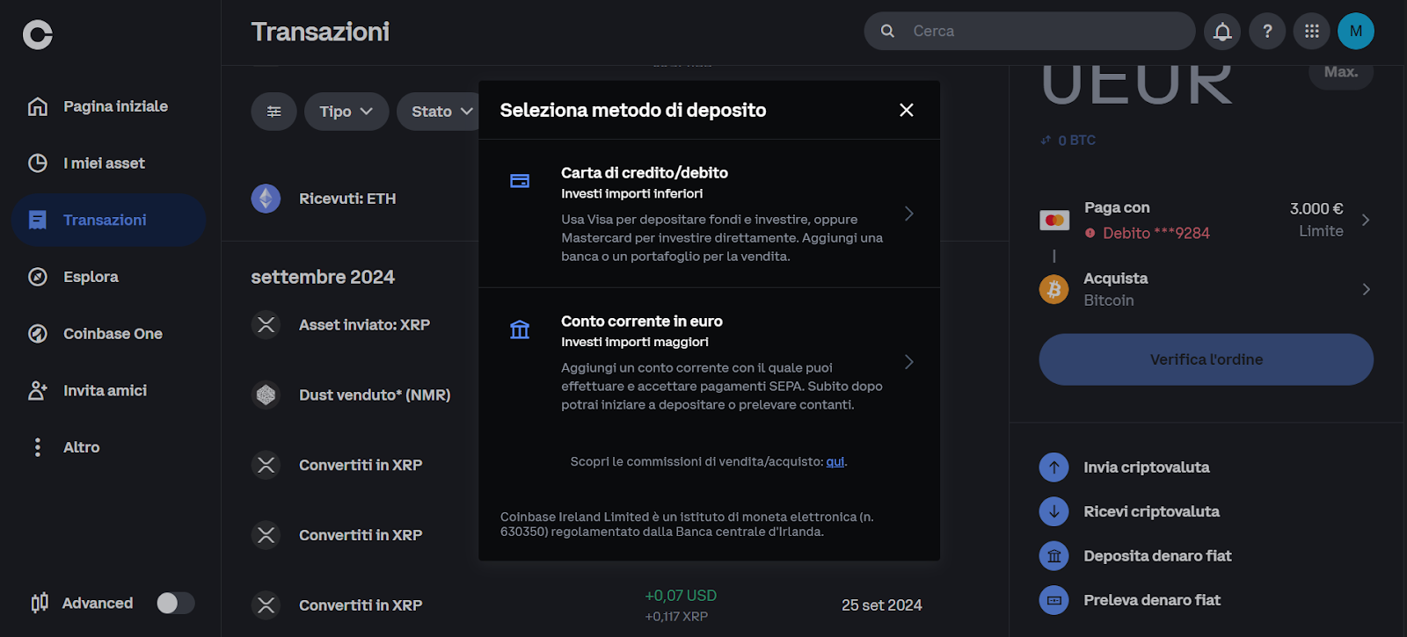
Task: Close the deposit method dialog
Action: 907,110
